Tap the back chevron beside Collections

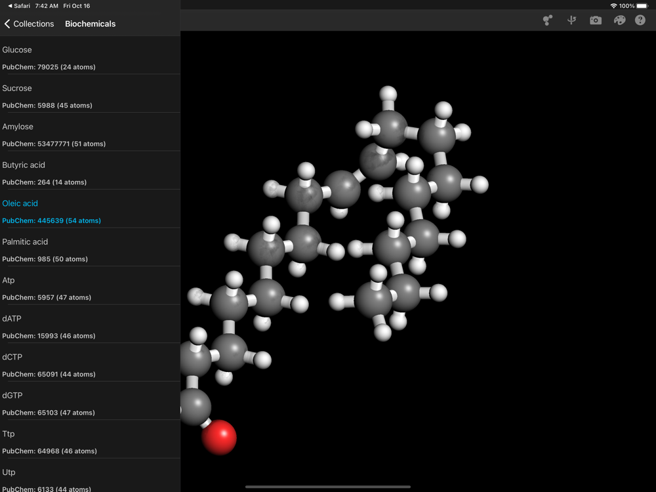pyautogui.click(x=7, y=24)
